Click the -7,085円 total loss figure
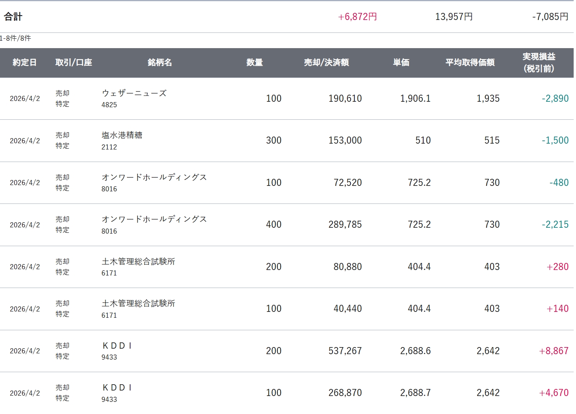Screen dimensions: 576x414 pos(550,17)
